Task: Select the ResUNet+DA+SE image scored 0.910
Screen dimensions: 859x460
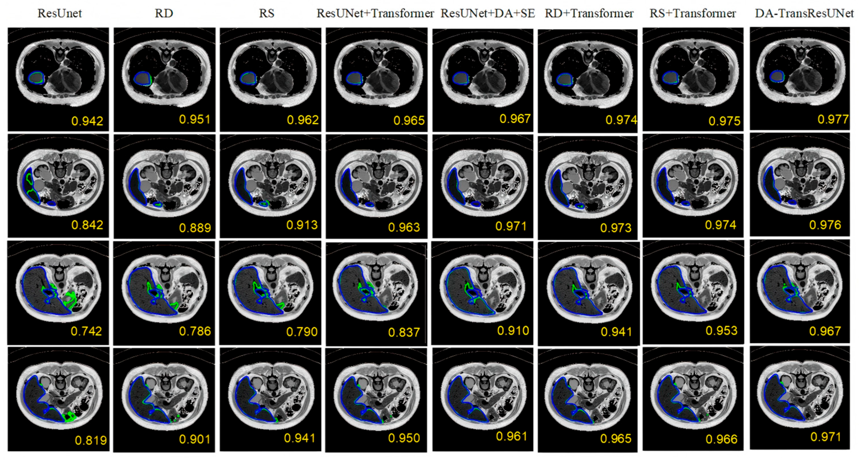Action: [482, 293]
